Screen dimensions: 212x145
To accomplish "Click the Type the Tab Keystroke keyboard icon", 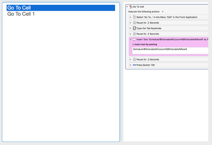I will [134, 28].
